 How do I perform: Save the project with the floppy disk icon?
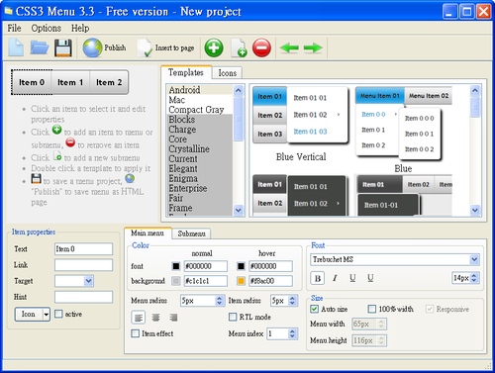63,47
